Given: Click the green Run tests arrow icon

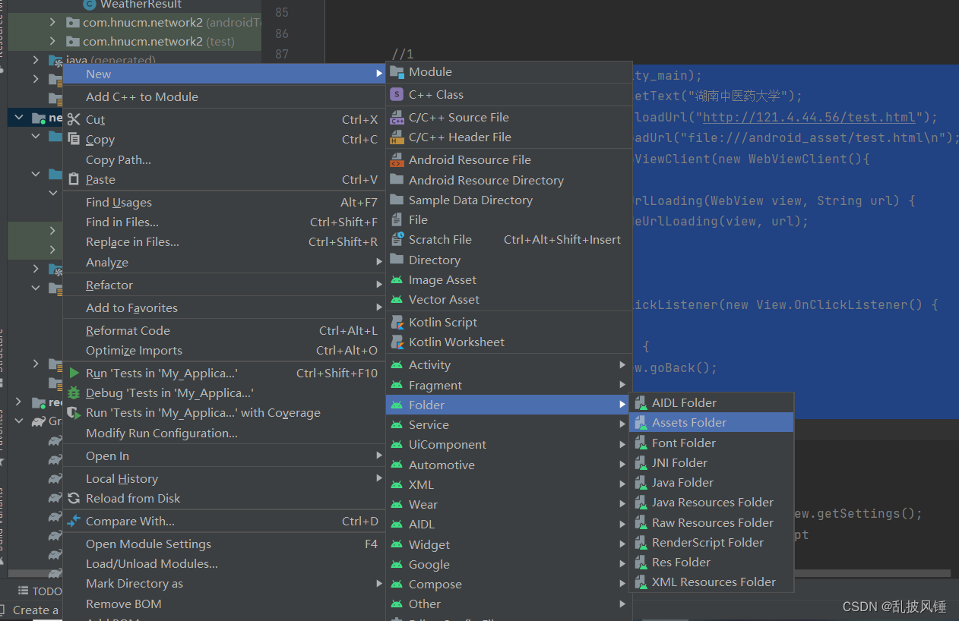Looking at the screenshot, I should click(x=74, y=374).
